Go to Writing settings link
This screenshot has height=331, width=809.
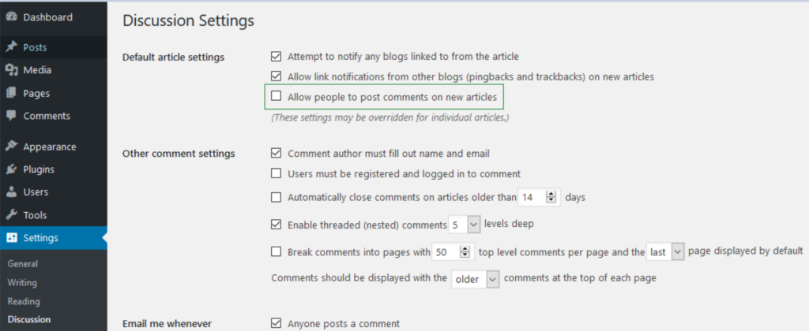pos(22,283)
